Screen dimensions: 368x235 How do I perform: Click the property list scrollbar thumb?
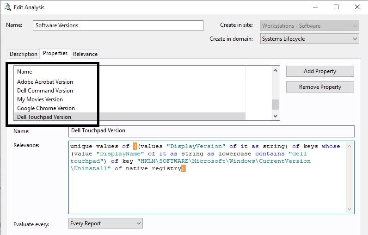[275, 105]
